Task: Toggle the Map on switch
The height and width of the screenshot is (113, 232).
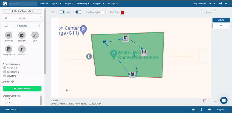Action: 62,12
